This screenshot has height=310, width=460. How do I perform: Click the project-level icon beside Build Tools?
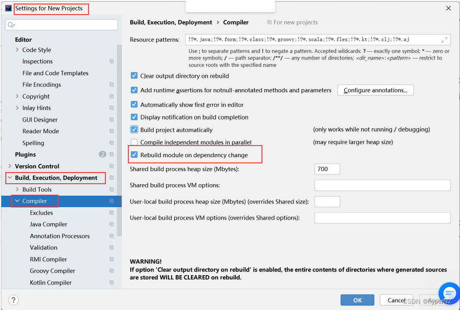(111, 189)
